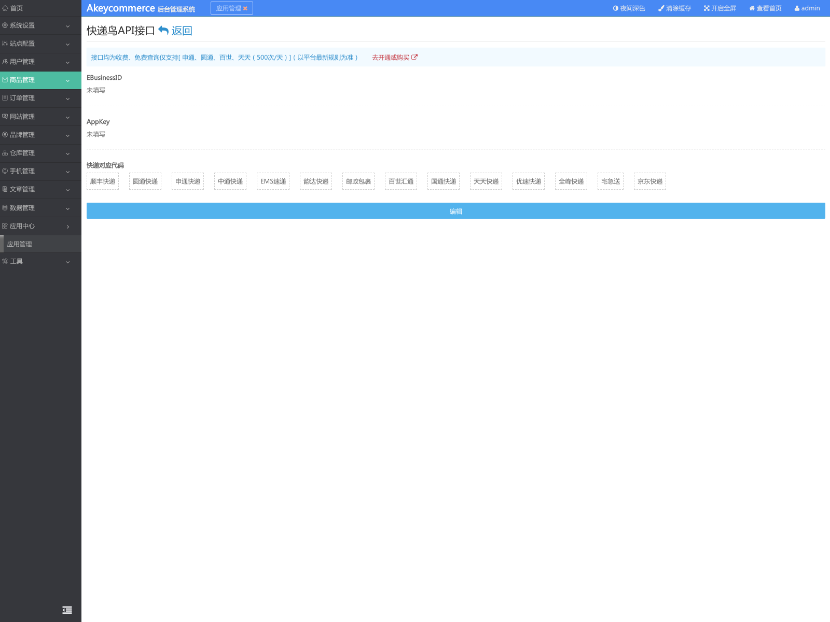Click the 编辑 button
830x622 pixels.
pyautogui.click(x=456, y=211)
